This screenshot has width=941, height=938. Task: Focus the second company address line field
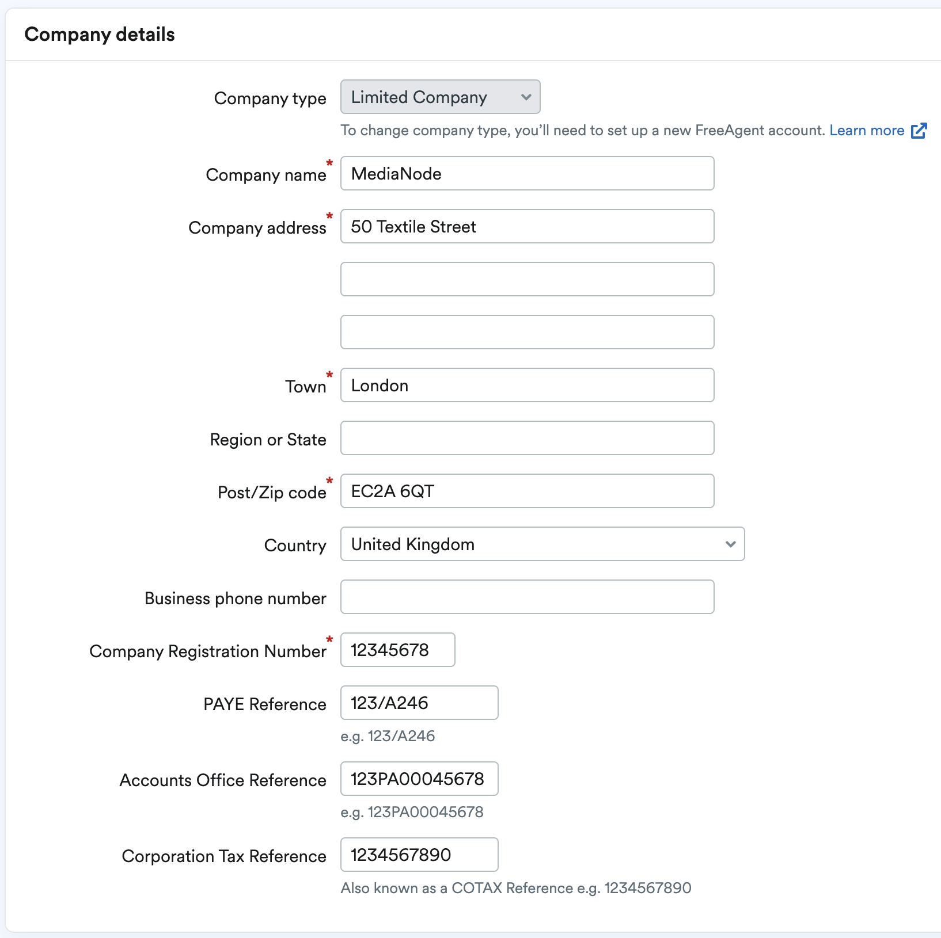(527, 279)
